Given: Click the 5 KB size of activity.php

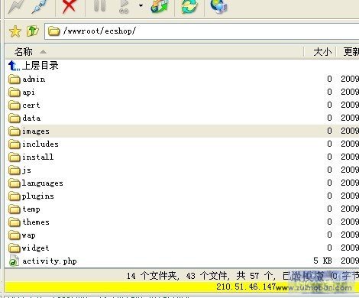Looking at the screenshot, I should (322, 261).
